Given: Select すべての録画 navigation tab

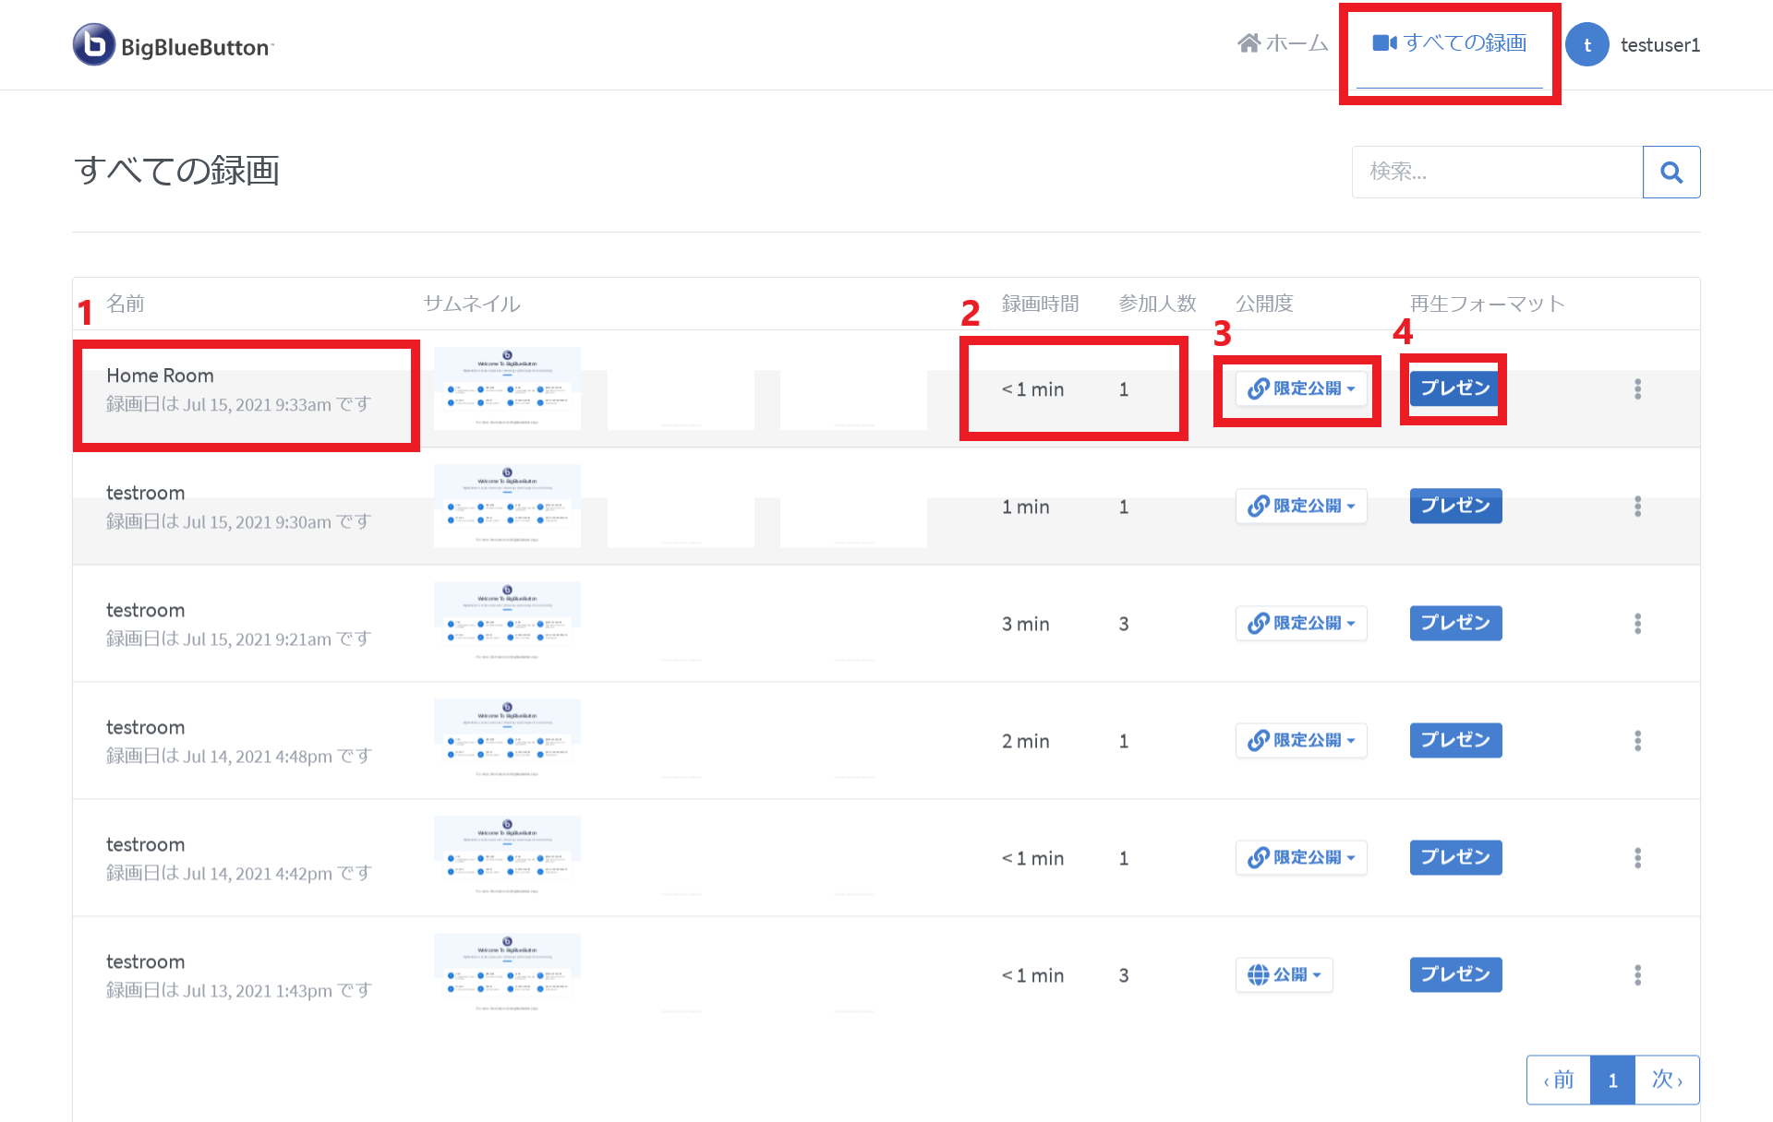Looking at the screenshot, I should click(1450, 43).
